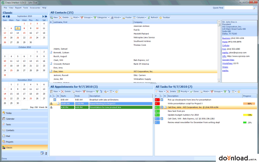Viewport: 259px width, 162px height.
Task: Select the Classic navigation pane
Action: click(x=25, y=148)
